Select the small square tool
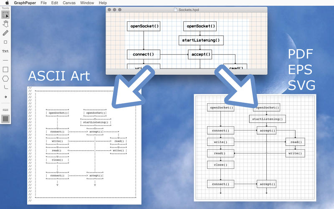The image size is (334, 209). [5, 42]
